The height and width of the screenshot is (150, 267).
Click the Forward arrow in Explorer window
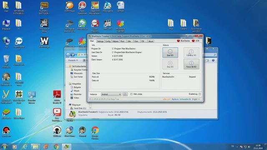pyautogui.click(x=73, y=55)
